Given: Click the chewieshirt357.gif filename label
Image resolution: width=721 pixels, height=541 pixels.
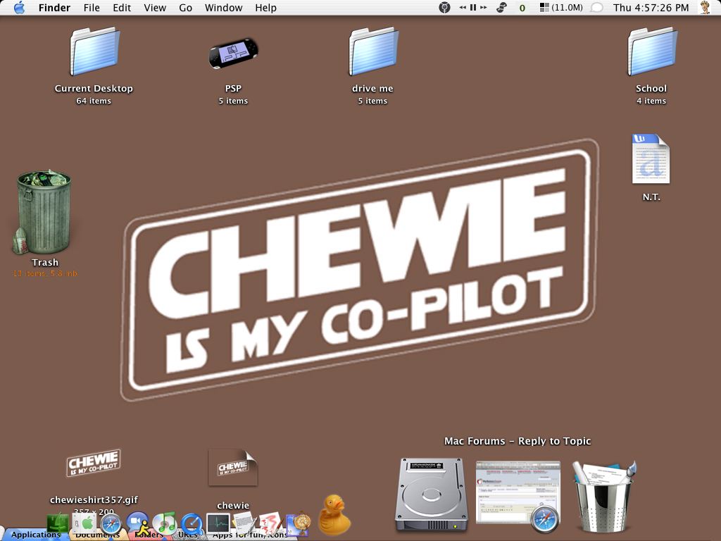Looking at the screenshot, I should 94,499.
